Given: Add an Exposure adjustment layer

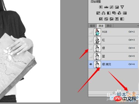Looking at the screenshot, I should [x=117, y=7].
